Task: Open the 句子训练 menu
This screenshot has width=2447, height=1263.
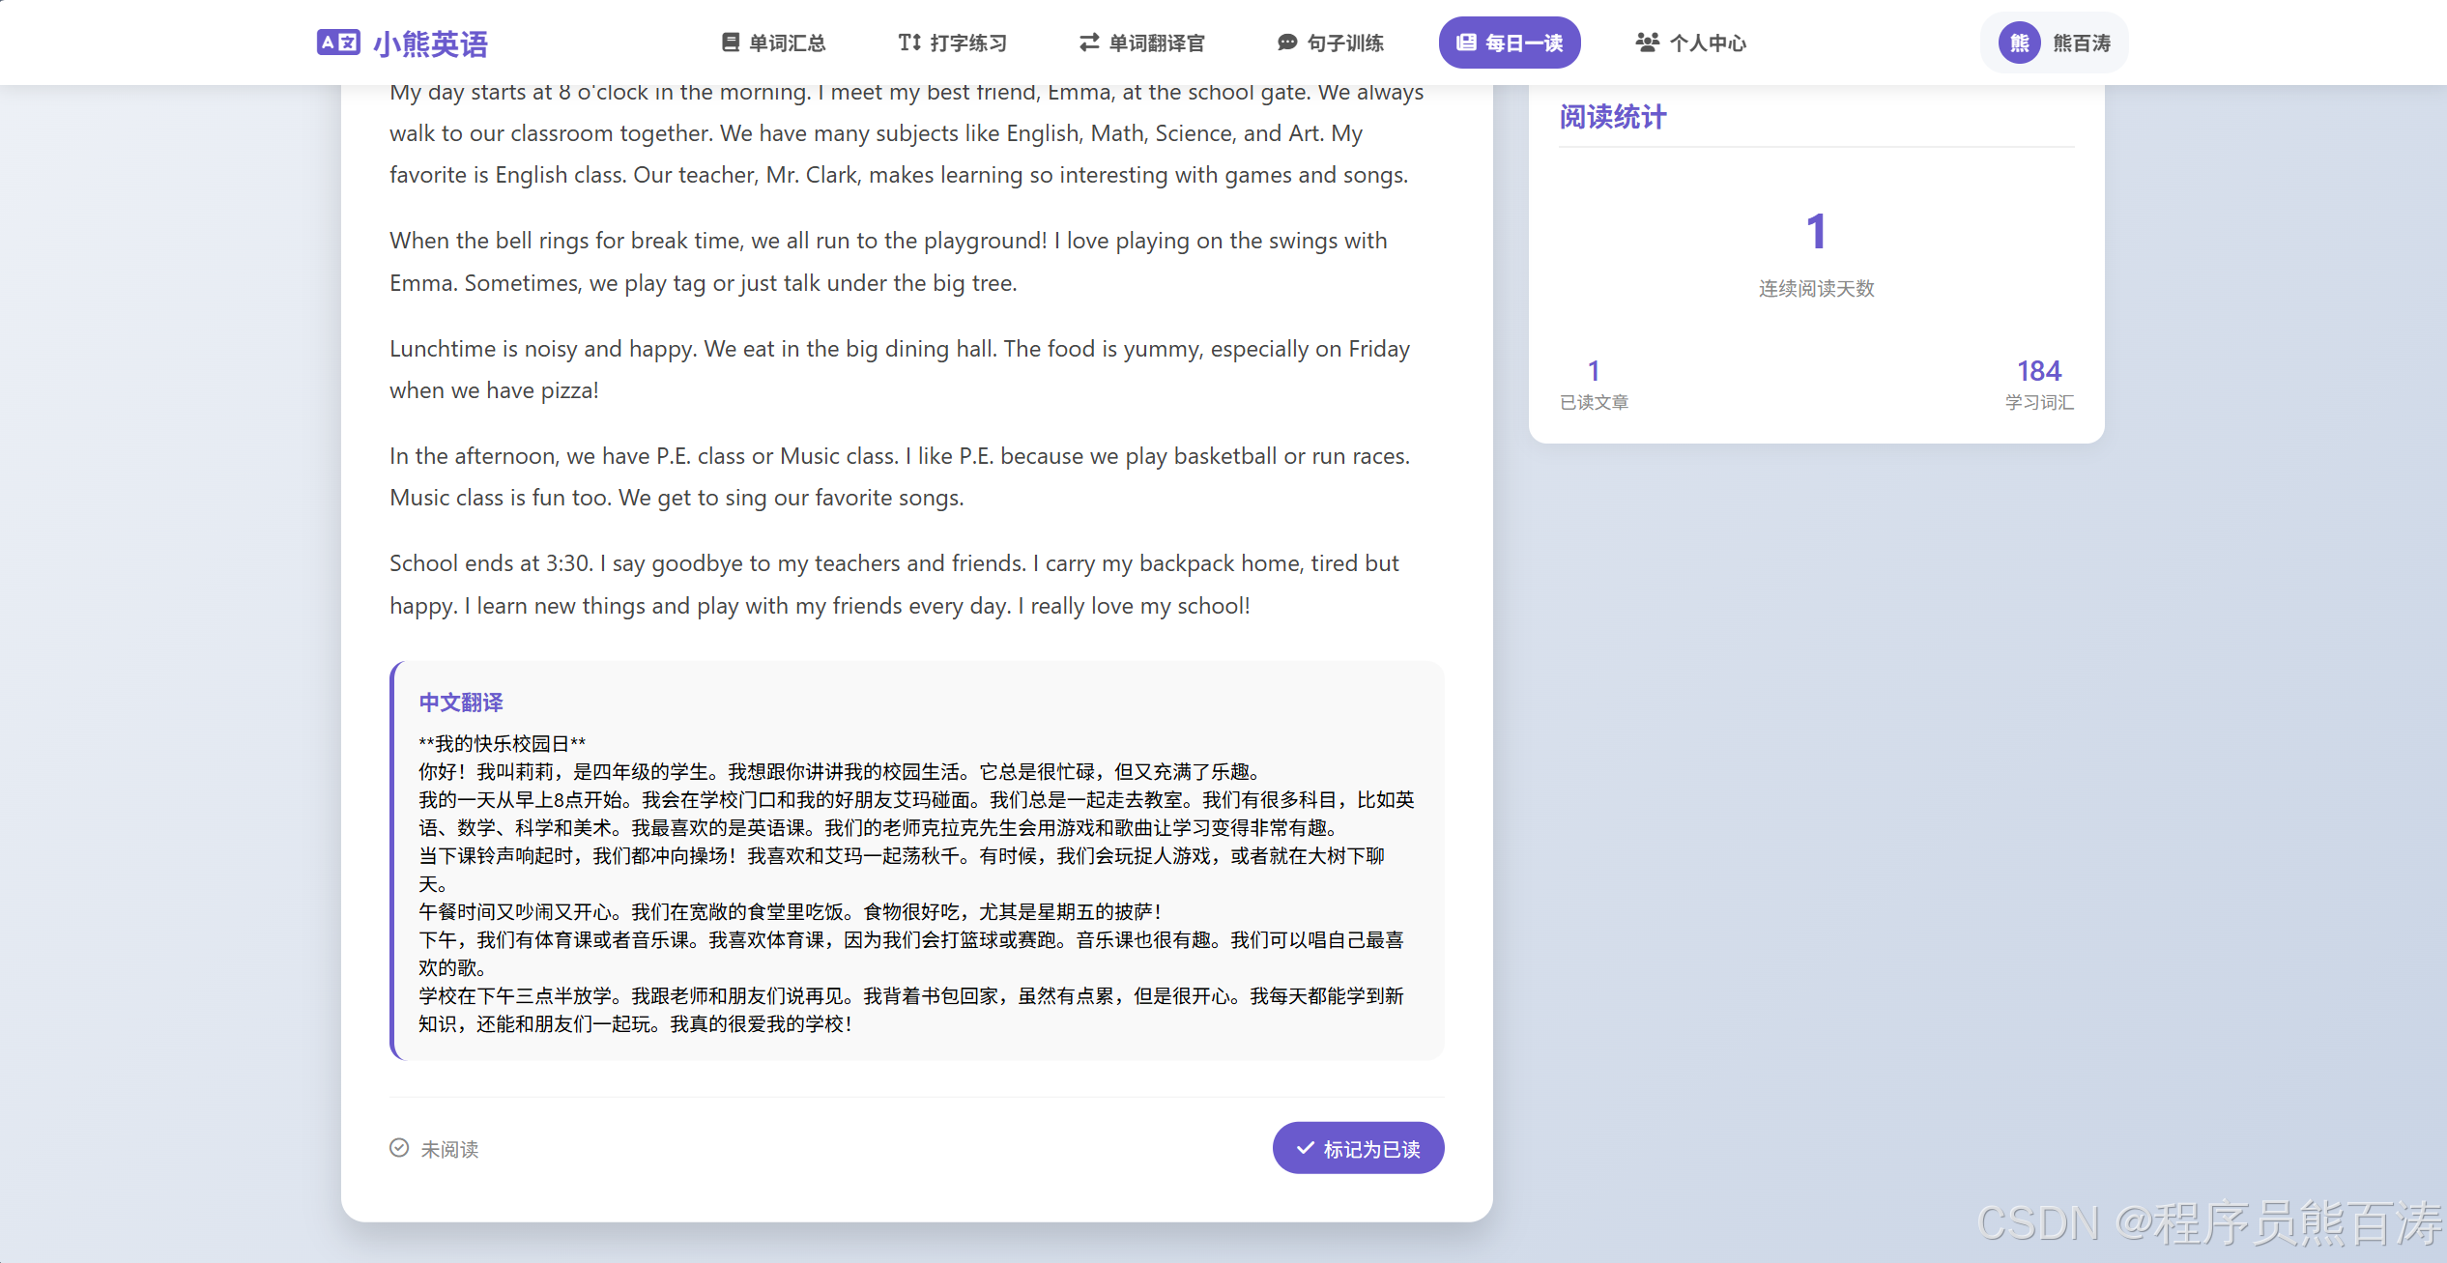Action: point(1330,43)
